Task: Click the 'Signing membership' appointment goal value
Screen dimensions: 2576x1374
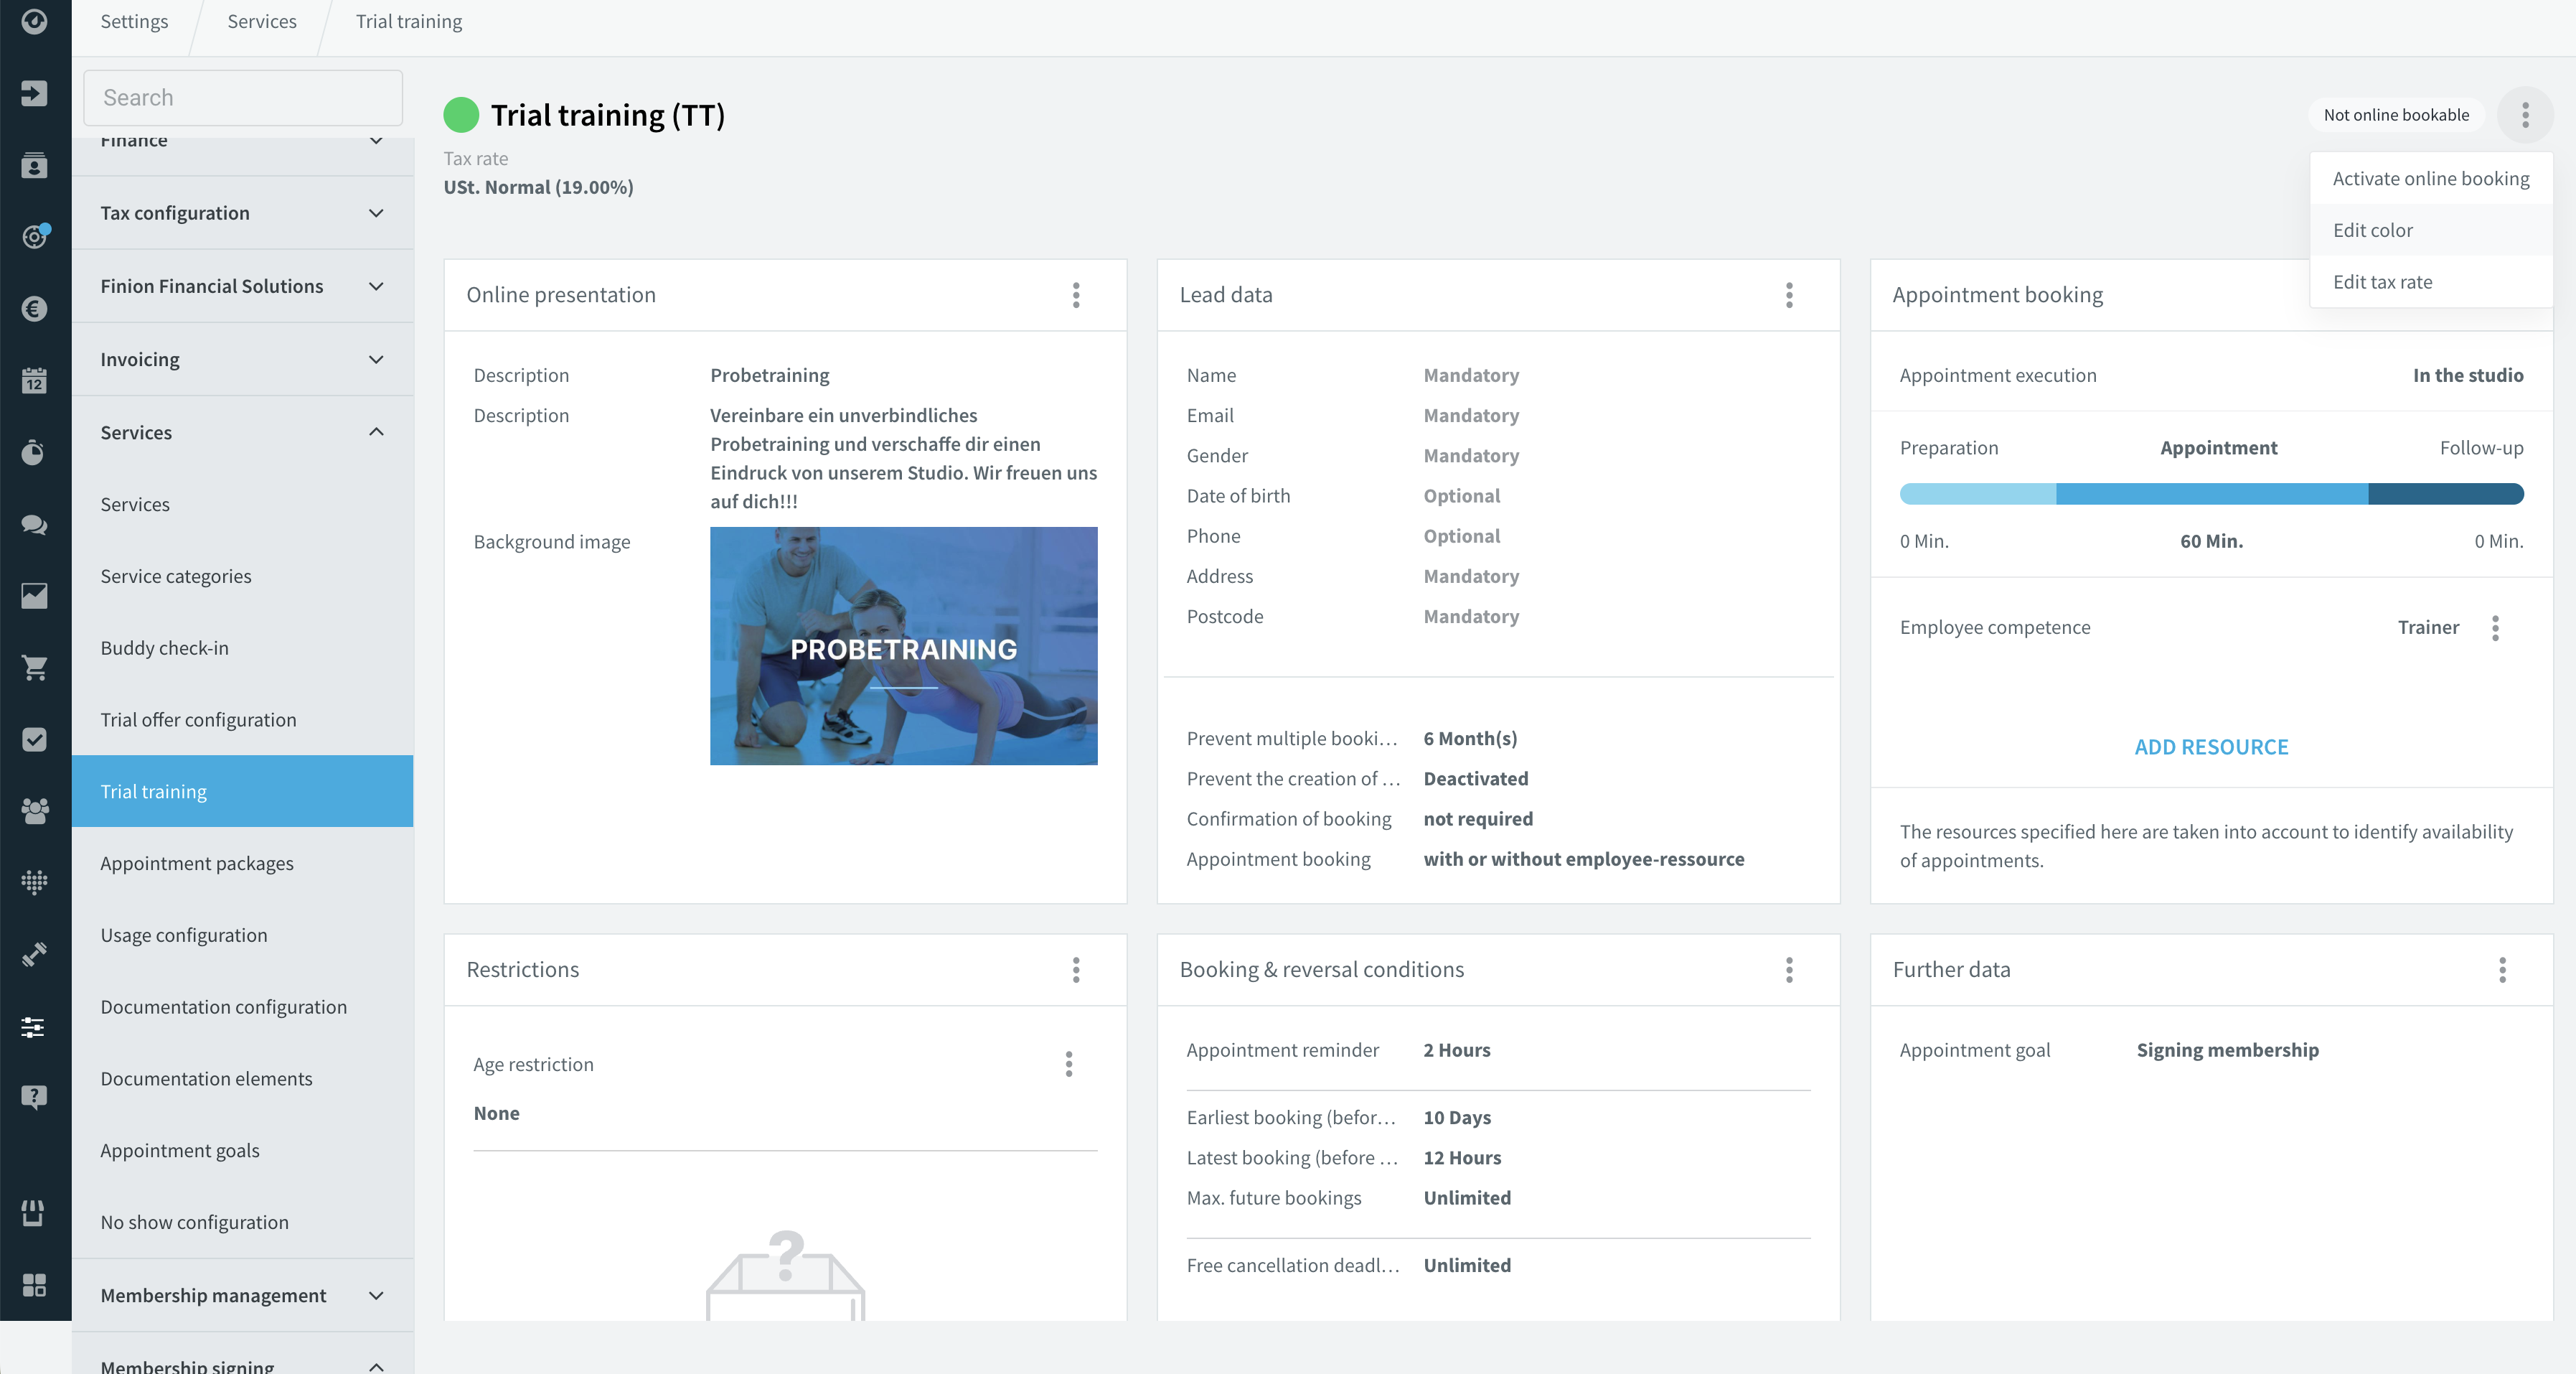Action: point(2227,1050)
